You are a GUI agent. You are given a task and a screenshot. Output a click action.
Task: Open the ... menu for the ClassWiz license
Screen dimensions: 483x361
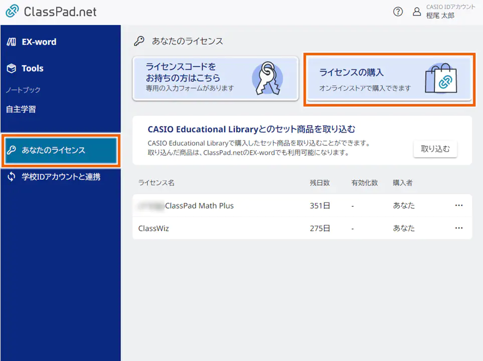point(458,227)
